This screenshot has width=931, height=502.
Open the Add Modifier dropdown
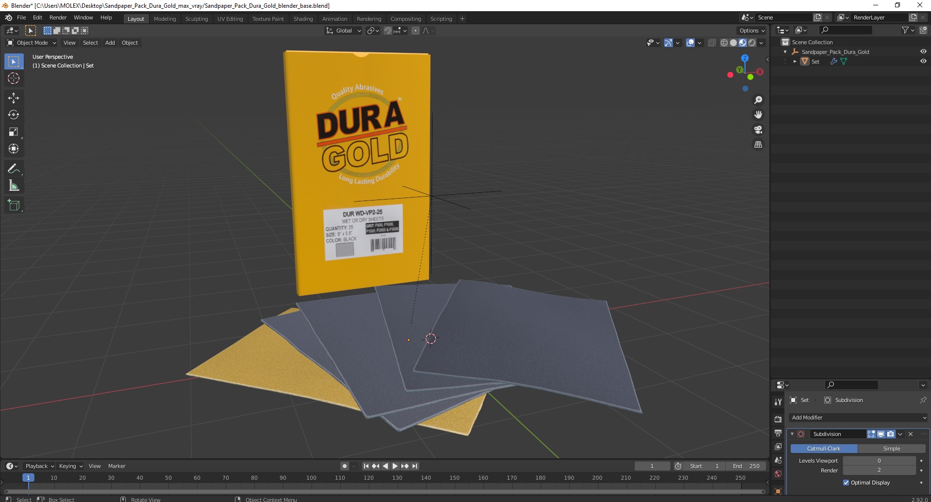pyautogui.click(x=858, y=418)
